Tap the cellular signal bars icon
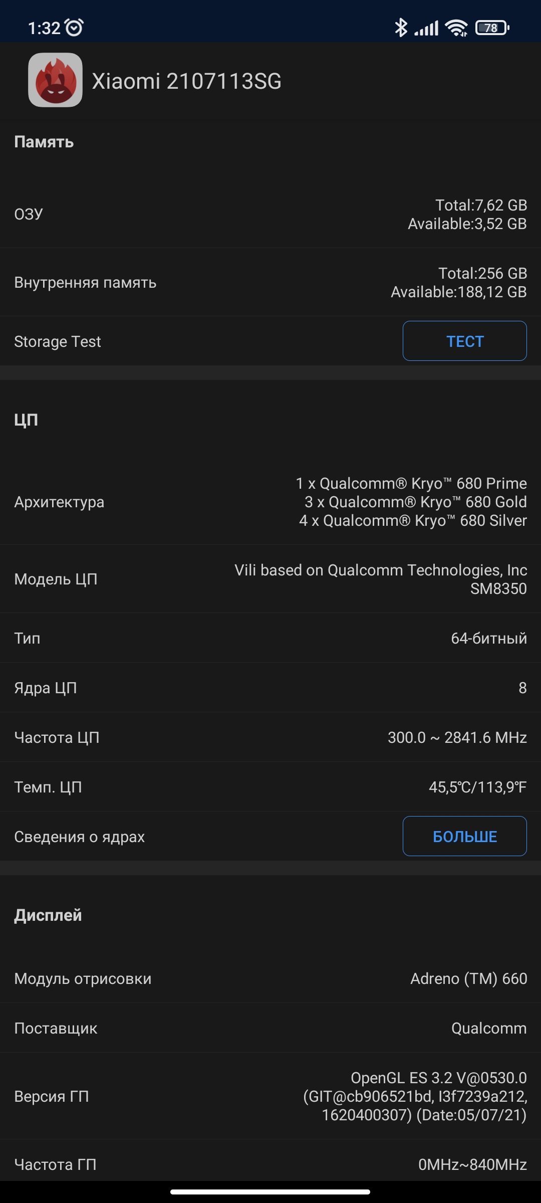Screen dimensions: 541x1203 [426, 28]
